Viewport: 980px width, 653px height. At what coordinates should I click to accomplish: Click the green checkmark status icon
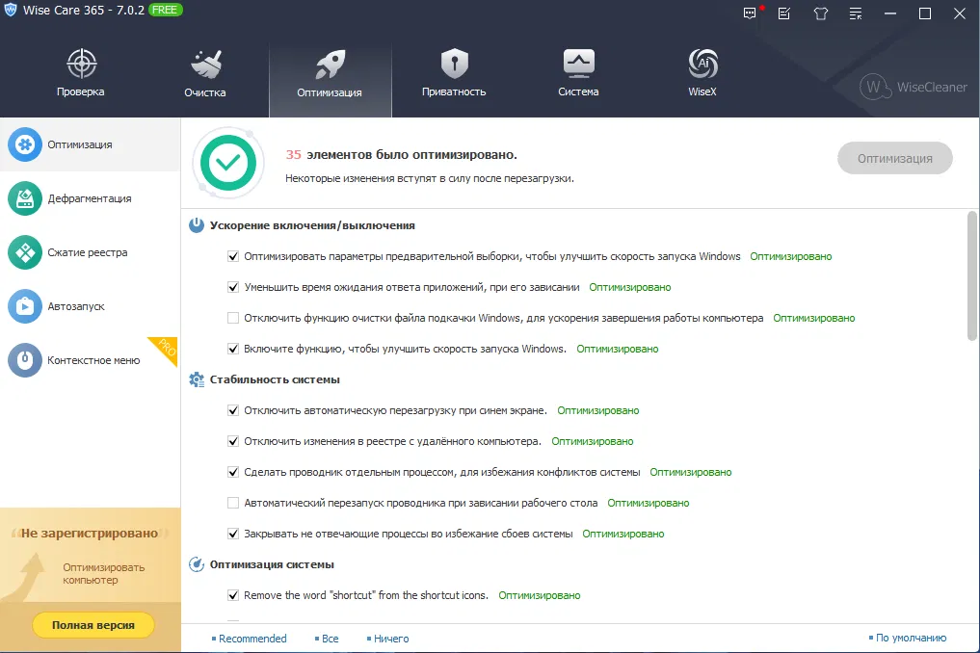click(228, 163)
